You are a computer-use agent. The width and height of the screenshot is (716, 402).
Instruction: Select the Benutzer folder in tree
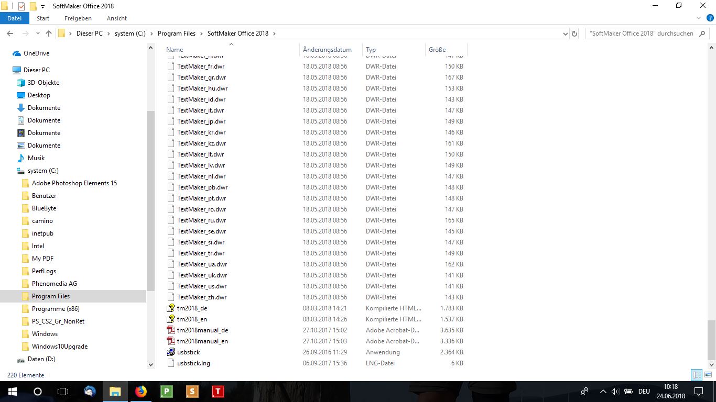(44, 196)
